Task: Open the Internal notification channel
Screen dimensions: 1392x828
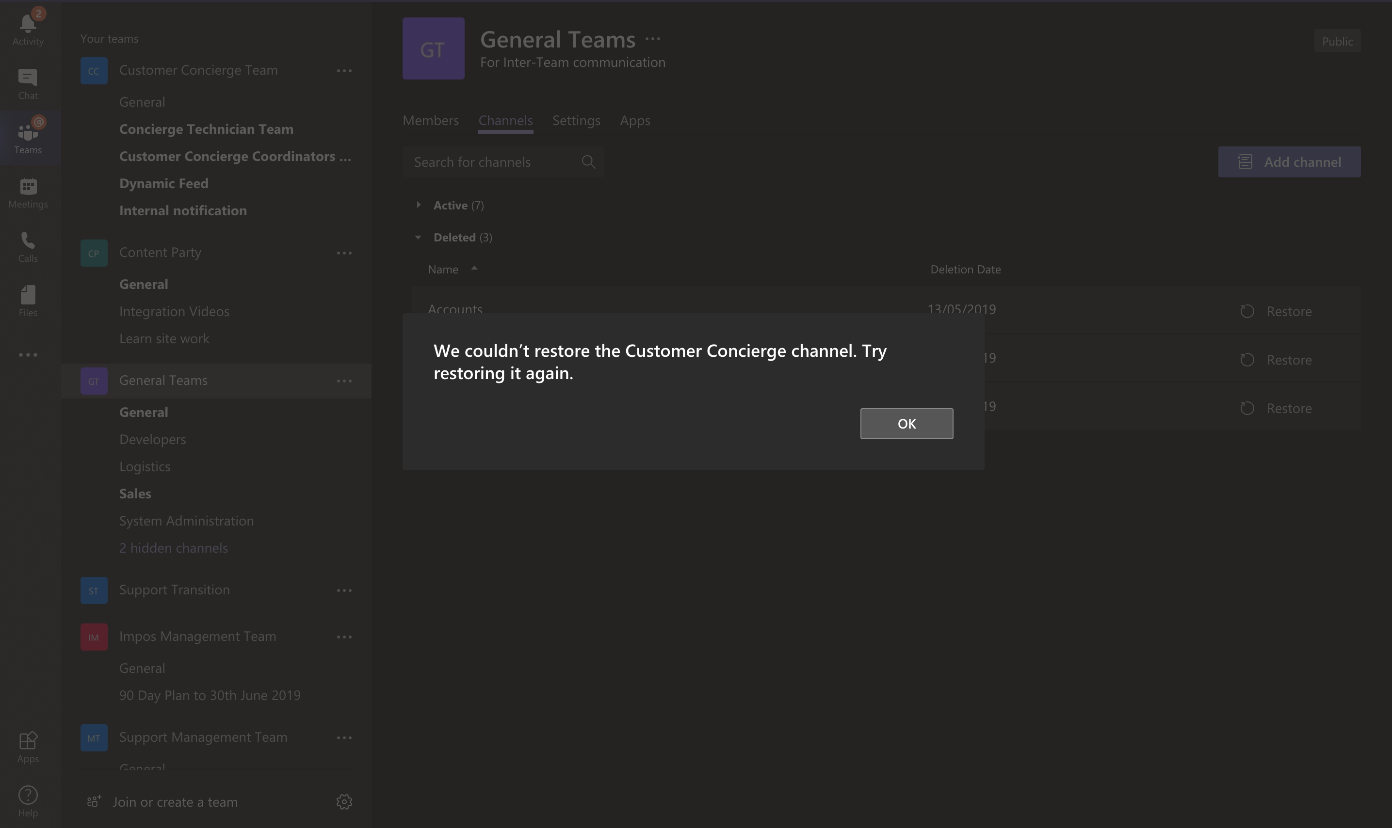Action: 182,210
